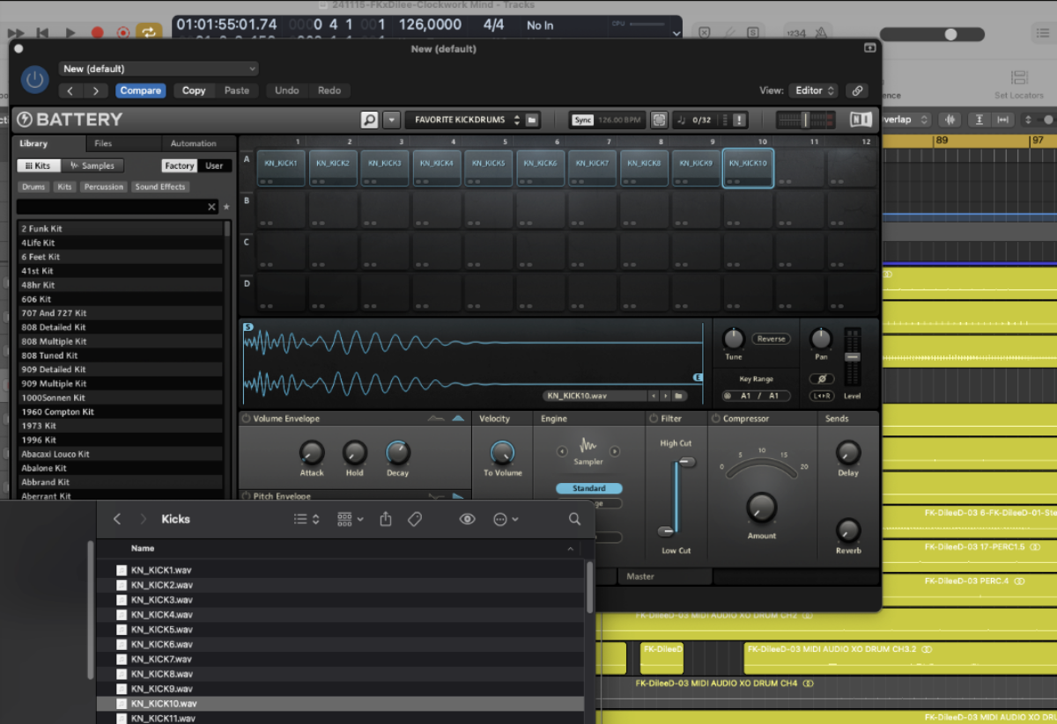This screenshot has width=1057, height=724.
Task: Switch library filter to Factory
Action: click(180, 165)
